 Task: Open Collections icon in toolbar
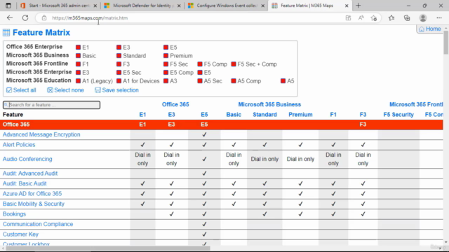(407, 17)
